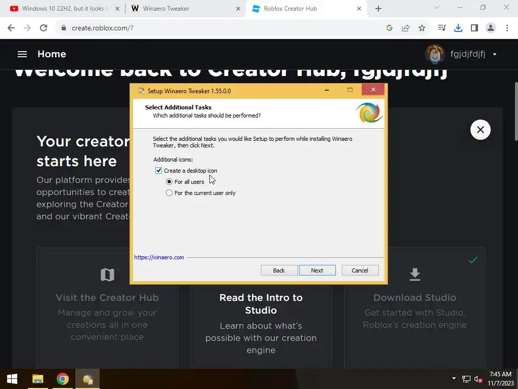Open Creator Hub hamburger menu
The height and width of the screenshot is (389, 518).
coord(22,54)
